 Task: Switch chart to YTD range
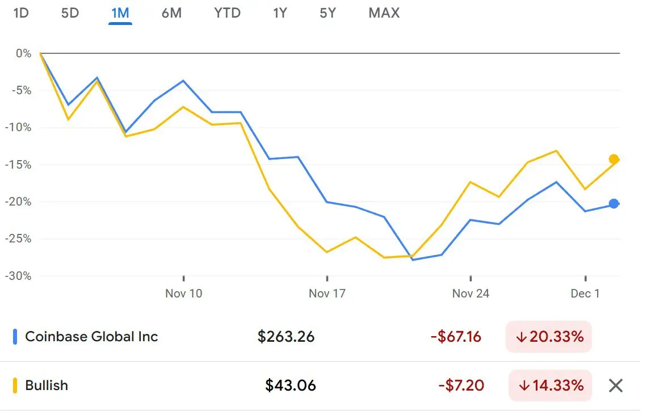click(x=227, y=13)
